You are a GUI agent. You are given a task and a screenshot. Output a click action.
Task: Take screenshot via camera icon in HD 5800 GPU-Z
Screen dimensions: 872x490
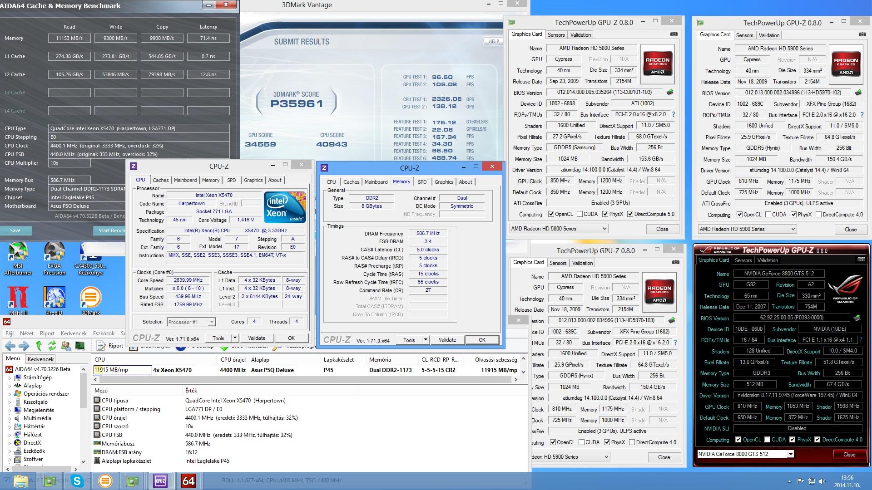(674, 34)
